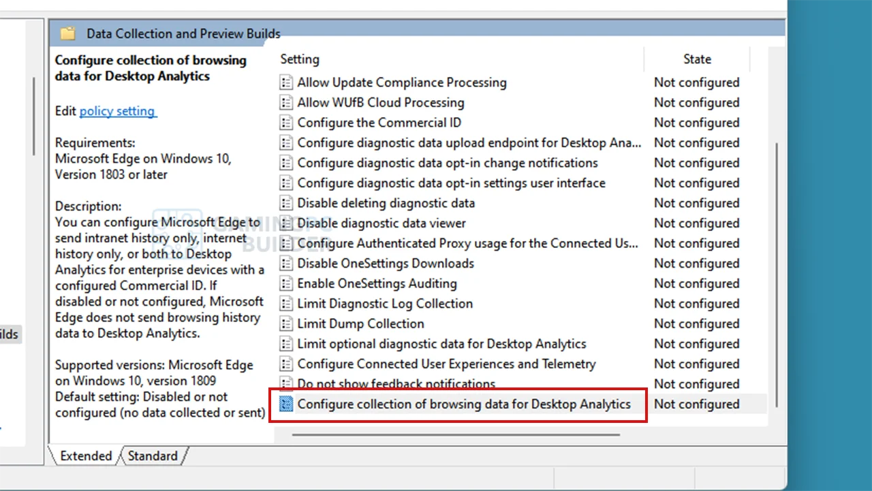Click icon beside Configure the Commercial ID

(286, 123)
